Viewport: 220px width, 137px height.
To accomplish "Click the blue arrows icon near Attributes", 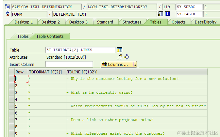I will (127, 57).
